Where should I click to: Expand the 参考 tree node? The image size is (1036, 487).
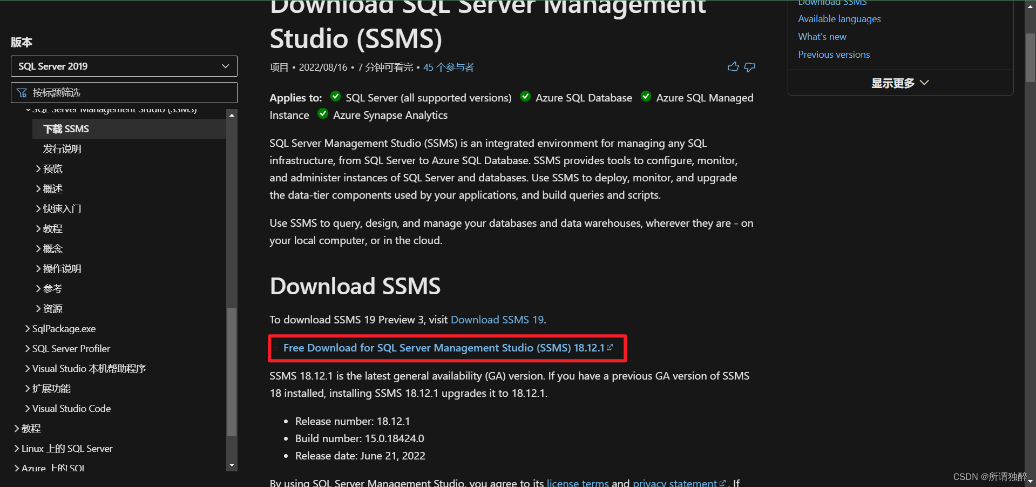(38, 289)
